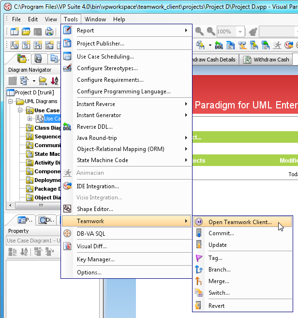This screenshot has width=298, height=318.
Task: Select Activity Diagram tree folder
Action: [44, 163]
